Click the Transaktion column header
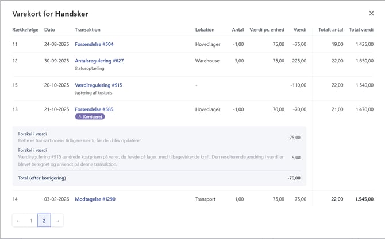Viewport: 385px width, 239px height. [x=87, y=29]
